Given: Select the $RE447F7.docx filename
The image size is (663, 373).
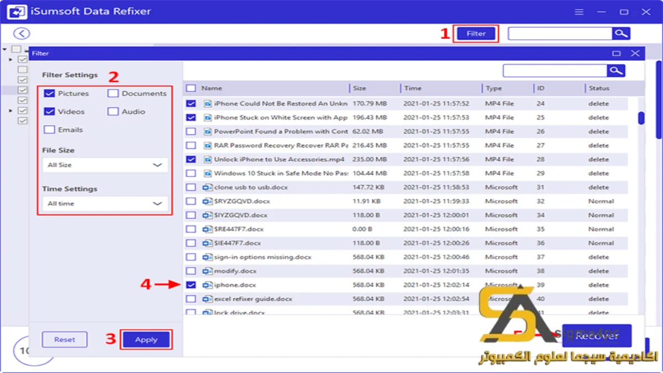Looking at the screenshot, I should coord(239,229).
